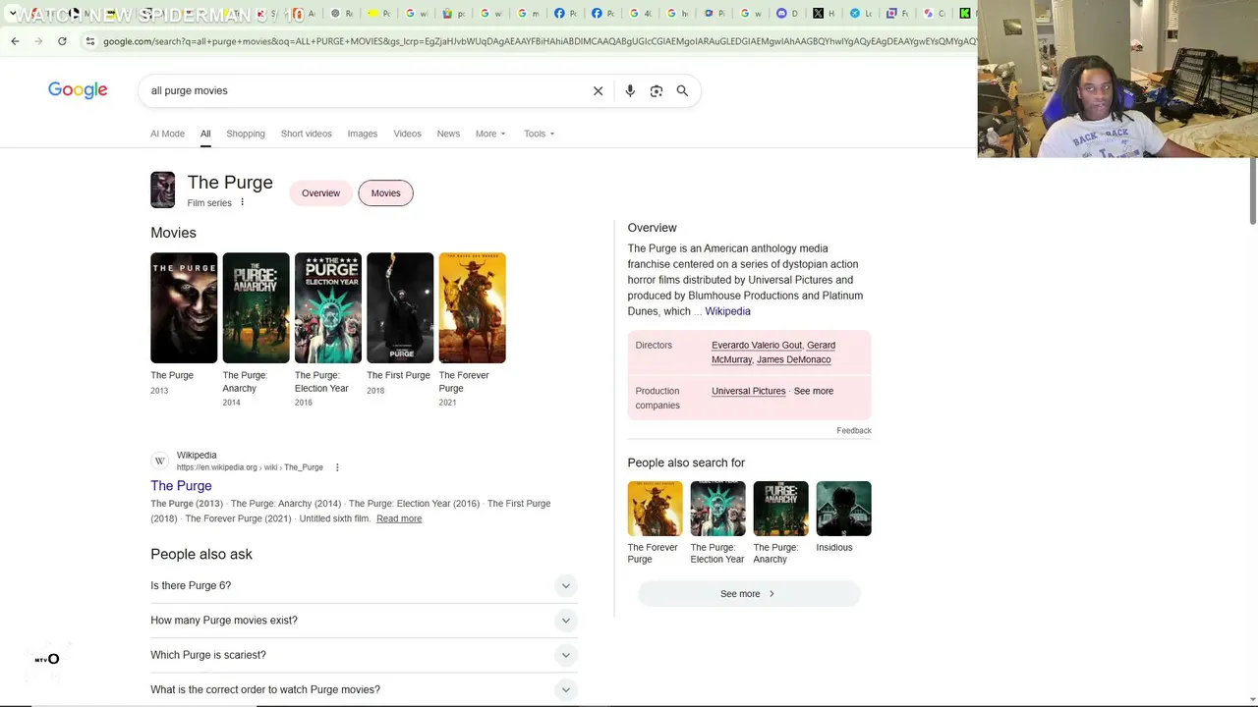Click the magnifying glass search button

(x=682, y=90)
